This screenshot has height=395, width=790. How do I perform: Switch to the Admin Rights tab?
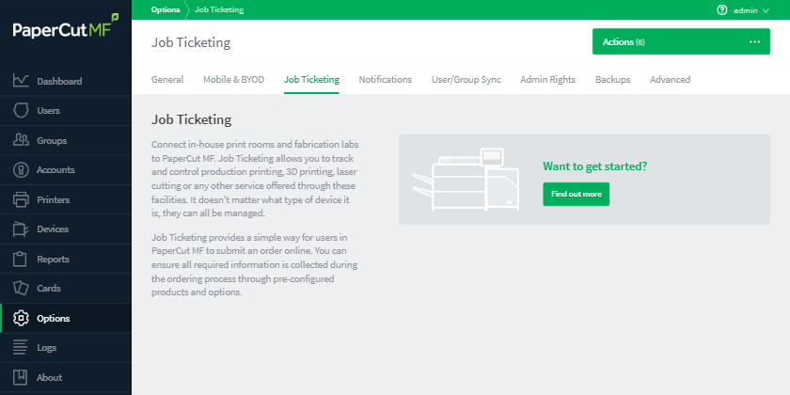click(x=547, y=79)
